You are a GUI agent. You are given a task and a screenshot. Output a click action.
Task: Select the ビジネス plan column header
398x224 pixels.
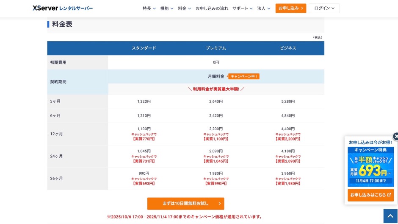[288, 48]
